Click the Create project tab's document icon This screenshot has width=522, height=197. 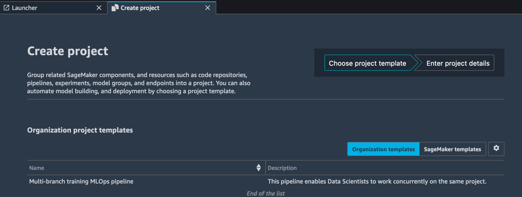point(115,8)
